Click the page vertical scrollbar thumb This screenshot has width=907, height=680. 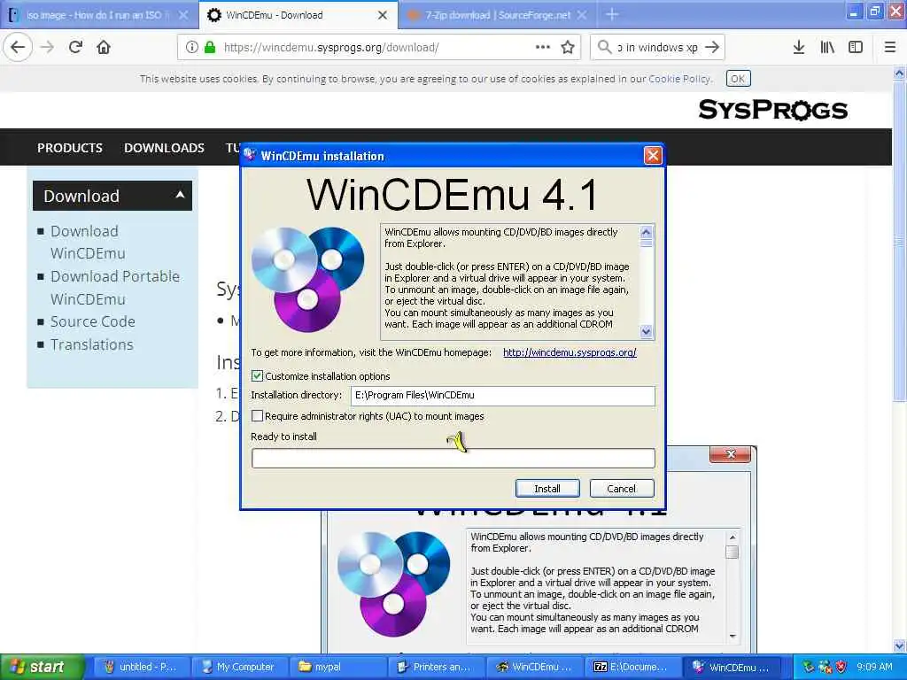899,243
